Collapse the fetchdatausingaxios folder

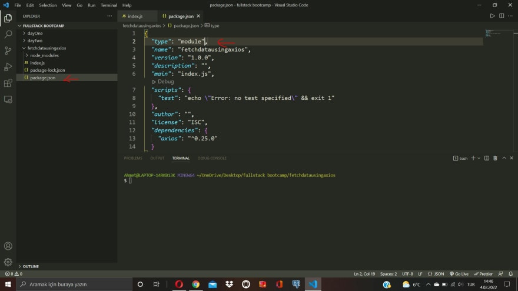47,48
